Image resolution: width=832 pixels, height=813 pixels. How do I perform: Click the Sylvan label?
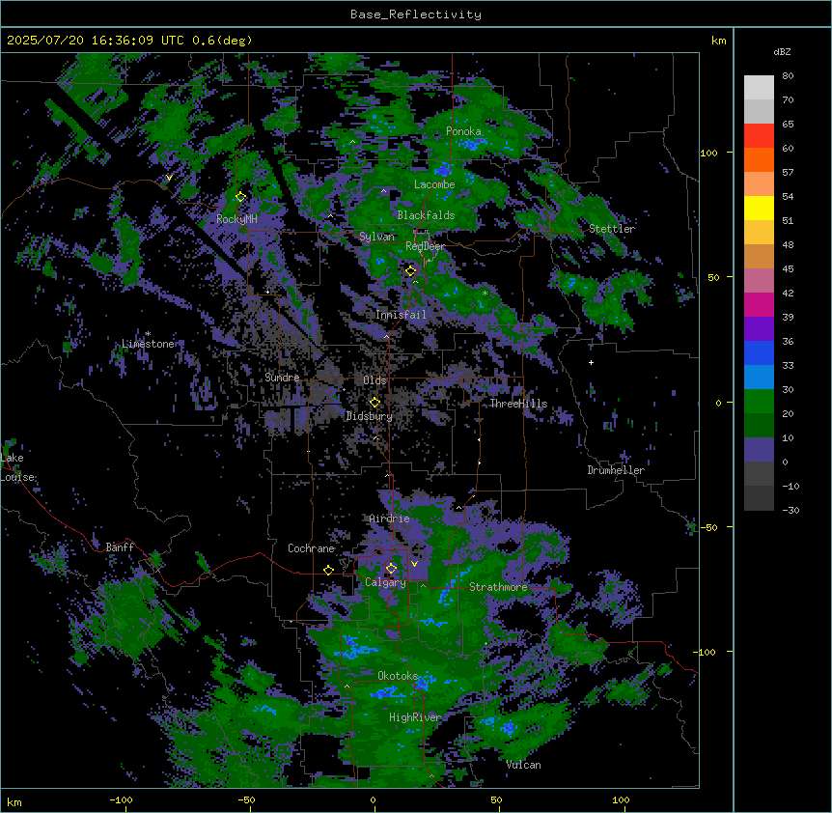376,237
